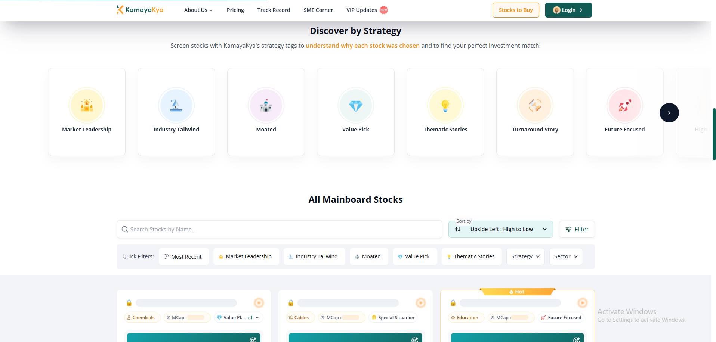Click the Moated castle icon card
The image size is (716, 342).
(266, 112)
